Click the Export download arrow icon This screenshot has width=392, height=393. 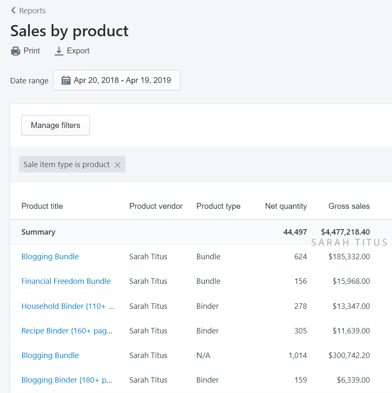[58, 50]
